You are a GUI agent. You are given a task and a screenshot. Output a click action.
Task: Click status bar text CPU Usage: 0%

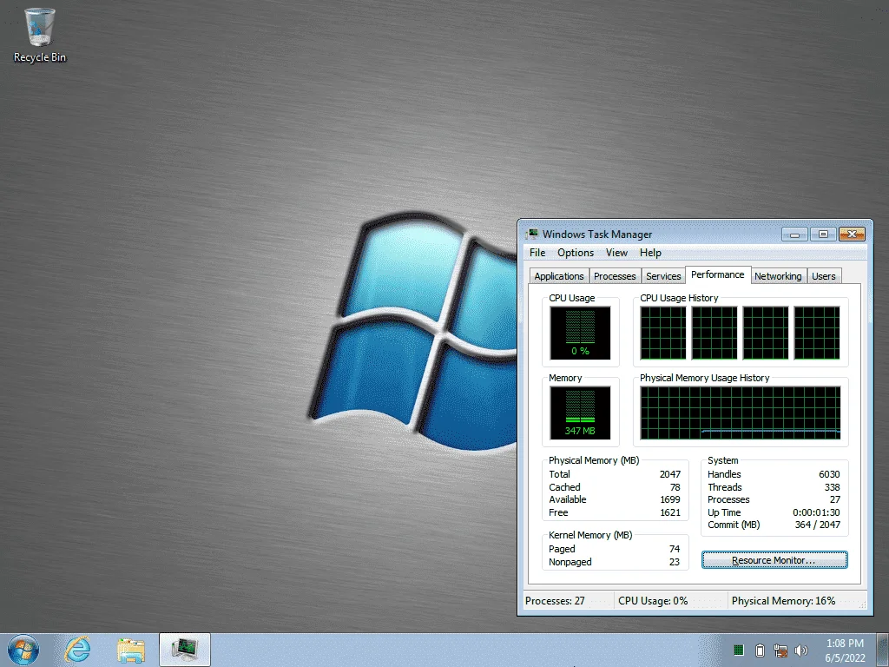pyautogui.click(x=653, y=601)
